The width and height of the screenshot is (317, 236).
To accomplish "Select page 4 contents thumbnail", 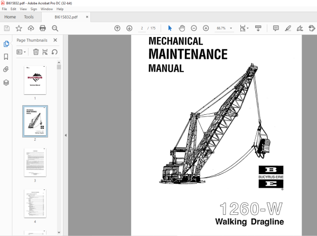I will [35, 203].
